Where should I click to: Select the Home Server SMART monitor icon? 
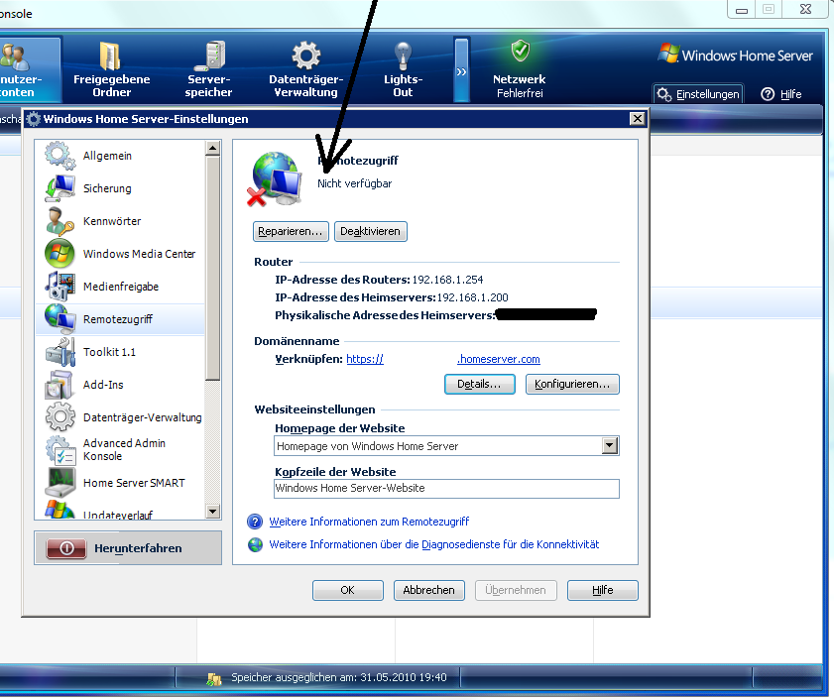(60, 483)
